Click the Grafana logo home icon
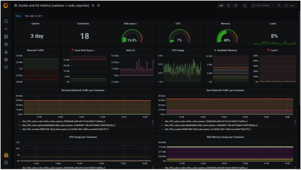The width and height of the screenshot is (301, 170). tap(6, 5)
